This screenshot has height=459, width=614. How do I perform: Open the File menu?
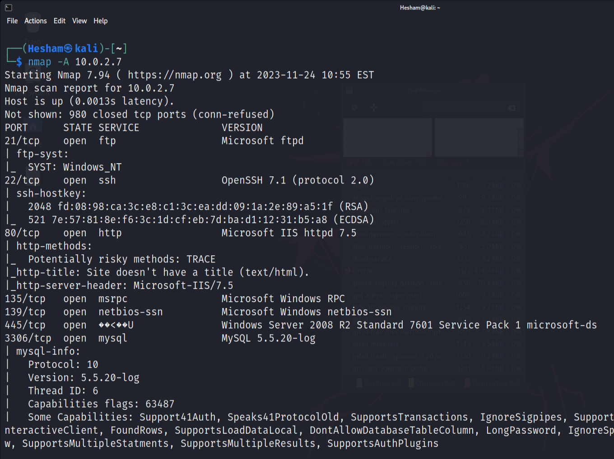tap(12, 21)
